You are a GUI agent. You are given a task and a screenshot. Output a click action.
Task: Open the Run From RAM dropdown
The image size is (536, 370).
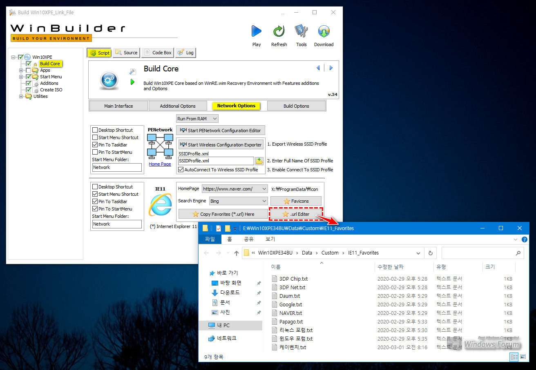(197, 119)
